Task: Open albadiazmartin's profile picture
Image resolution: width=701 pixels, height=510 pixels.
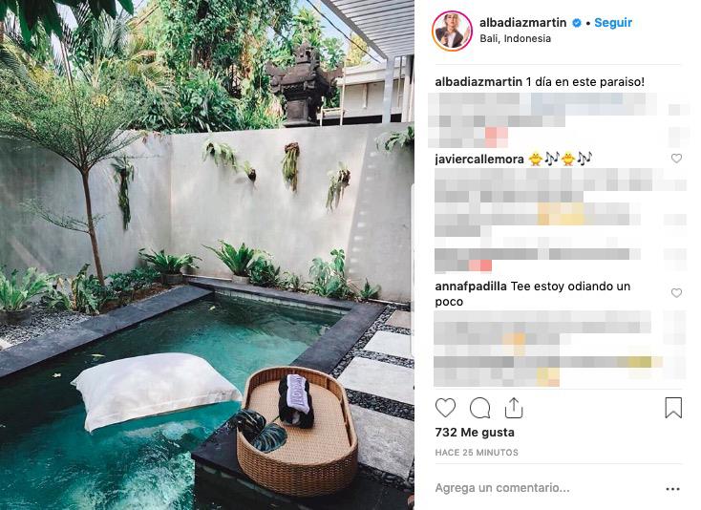Action: 452,31
